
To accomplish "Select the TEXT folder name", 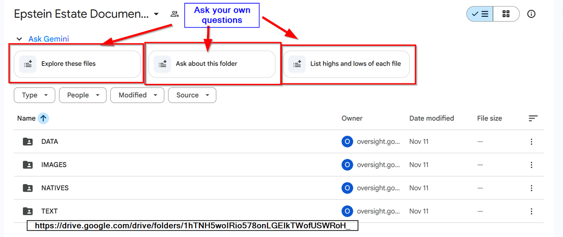I will pos(49,211).
